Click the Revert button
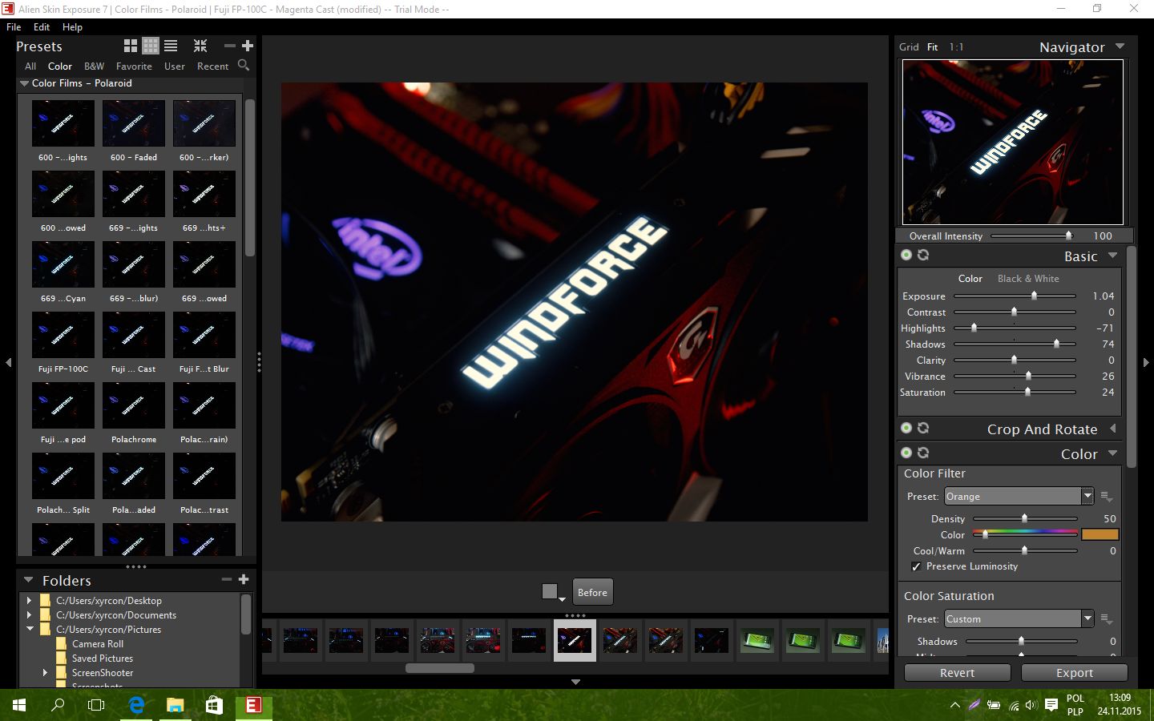The height and width of the screenshot is (721, 1154). click(957, 673)
